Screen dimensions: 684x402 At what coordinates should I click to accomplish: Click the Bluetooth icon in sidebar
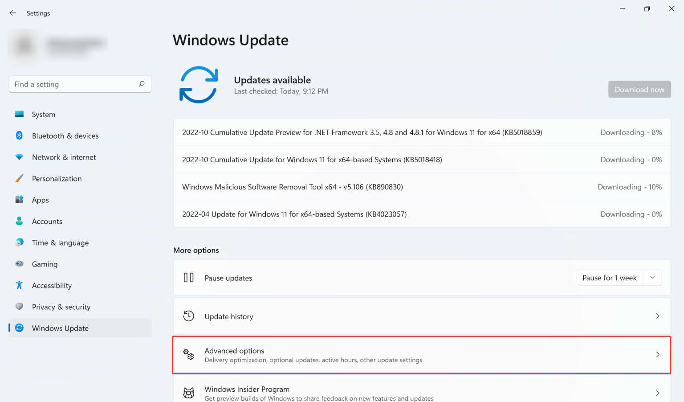(19, 135)
